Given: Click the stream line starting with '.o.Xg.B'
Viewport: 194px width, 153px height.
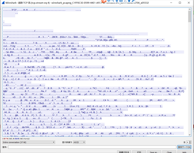Looking at the screenshot, I should pos(85,55).
